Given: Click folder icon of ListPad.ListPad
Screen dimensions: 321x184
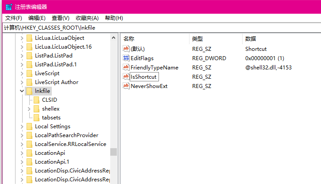Looking at the screenshot, I should [30, 56].
